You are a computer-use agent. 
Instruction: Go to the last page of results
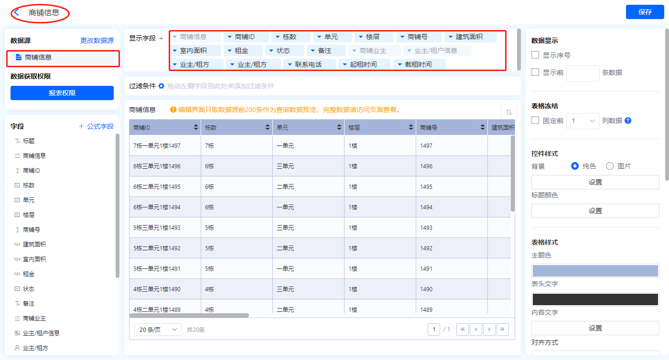[x=502, y=329]
